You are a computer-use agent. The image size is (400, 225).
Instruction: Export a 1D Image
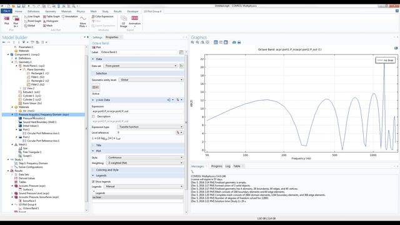point(124,21)
